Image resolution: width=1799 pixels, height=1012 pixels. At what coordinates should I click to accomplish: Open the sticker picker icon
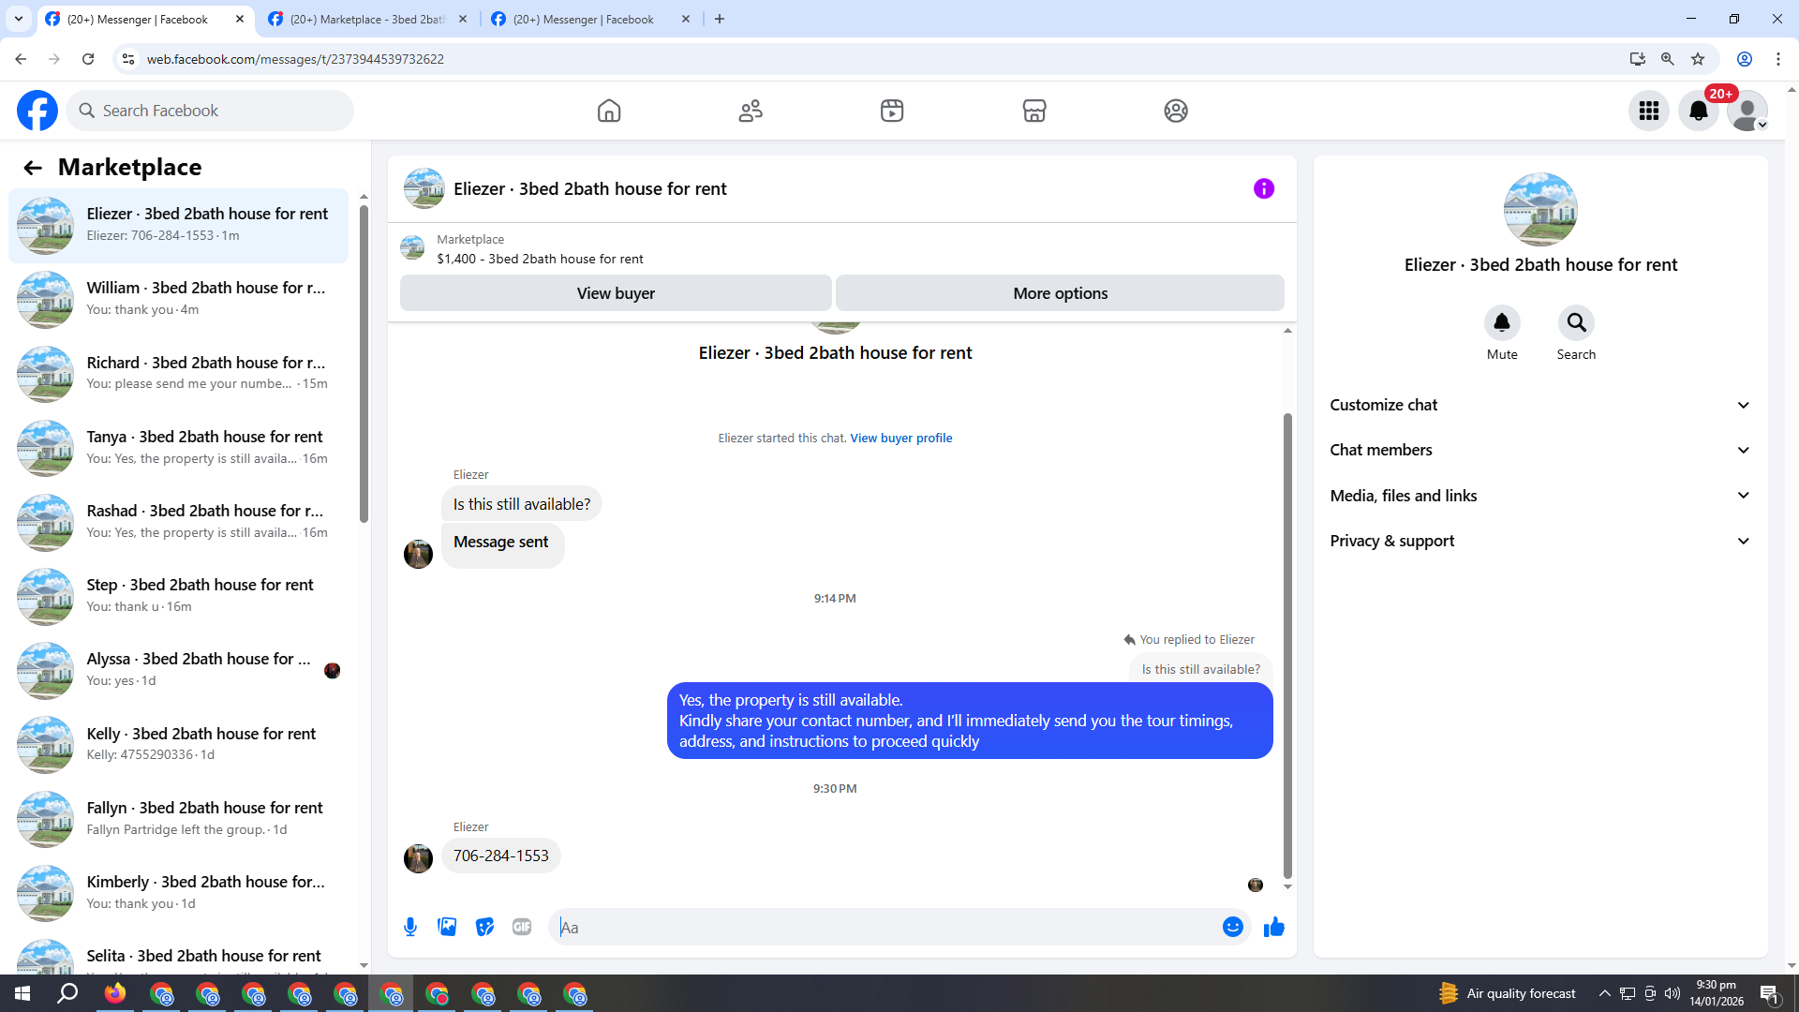click(x=484, y=927)
